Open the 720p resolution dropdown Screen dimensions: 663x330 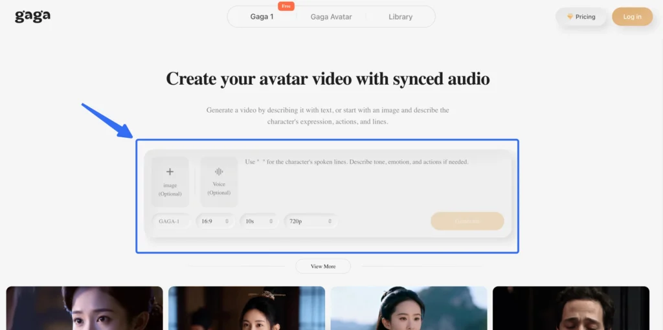click(310, 221)
